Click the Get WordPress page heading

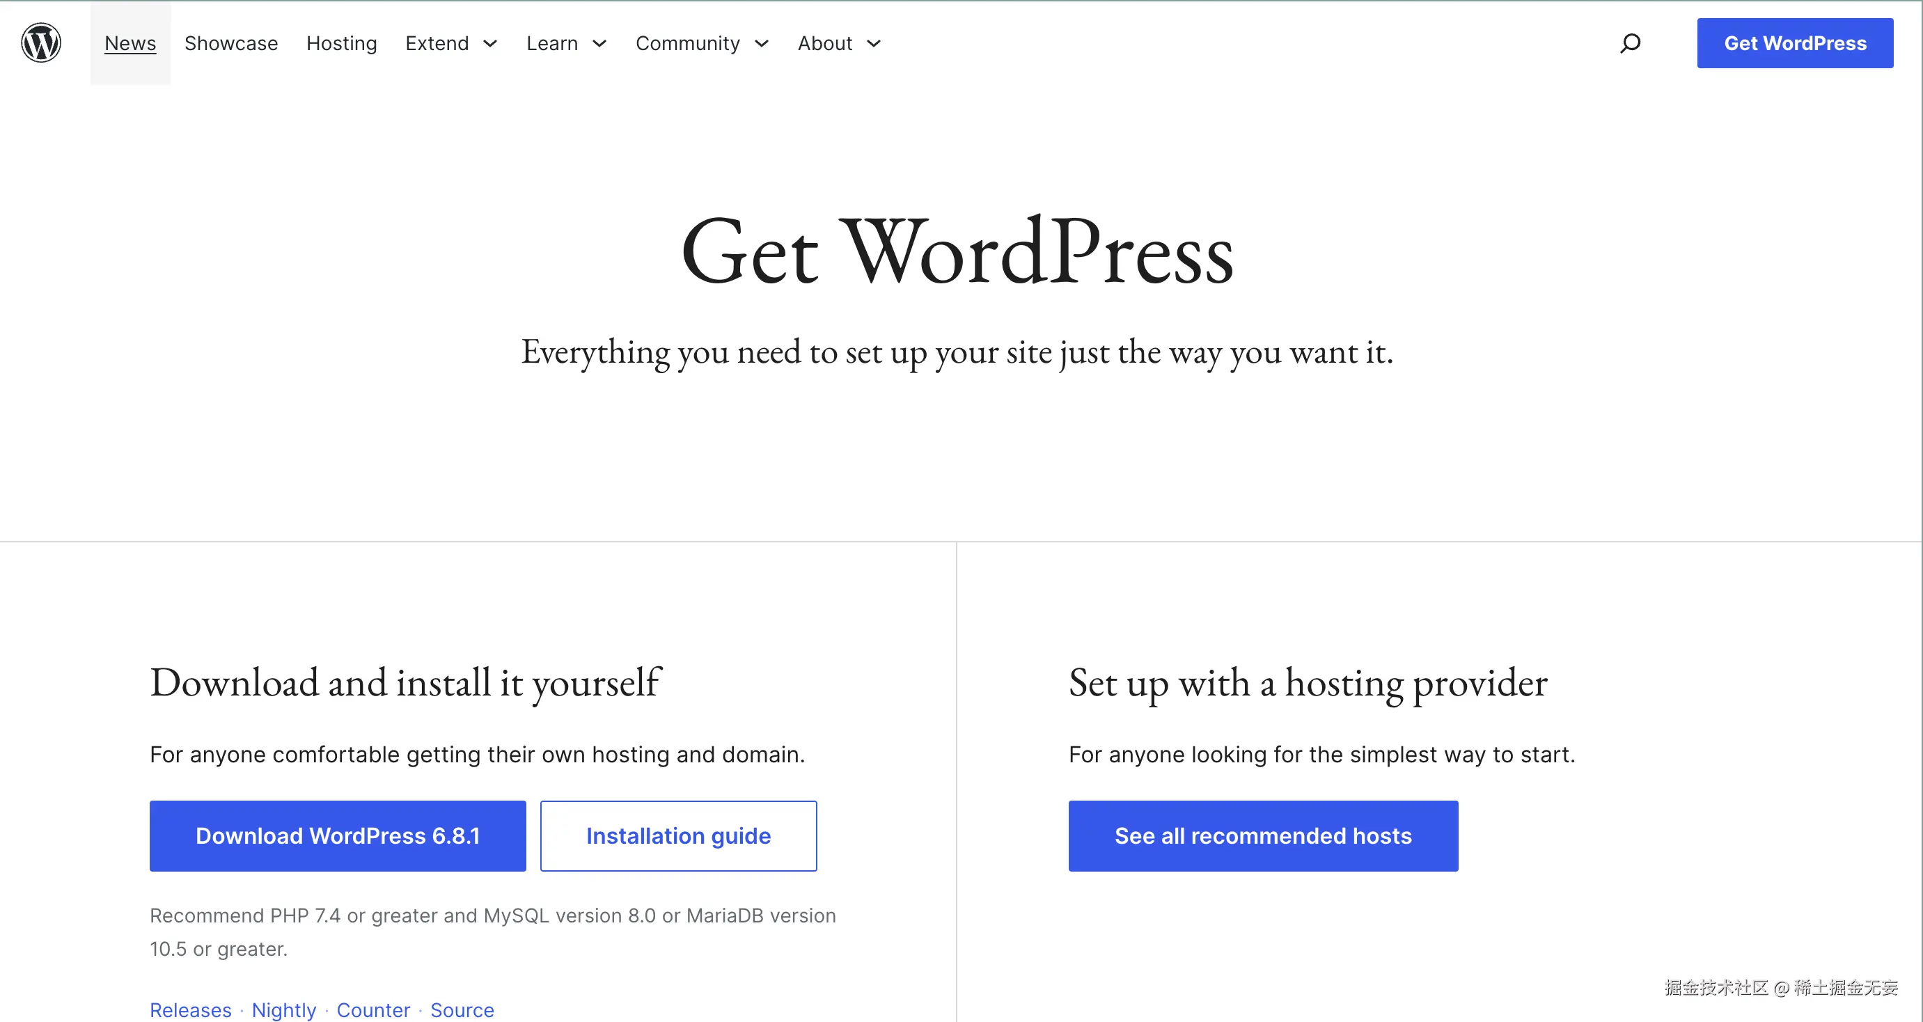click(957, 251)
